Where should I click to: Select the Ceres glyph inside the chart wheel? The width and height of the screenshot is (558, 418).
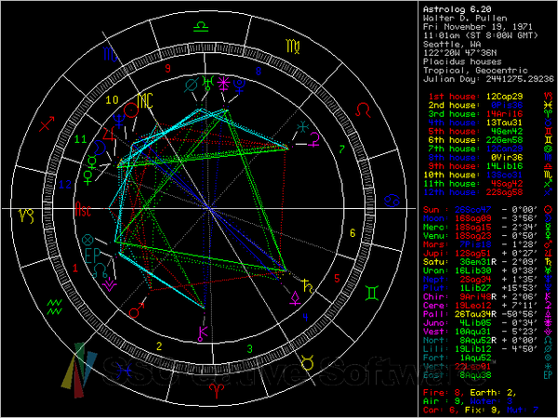[314, 139]
